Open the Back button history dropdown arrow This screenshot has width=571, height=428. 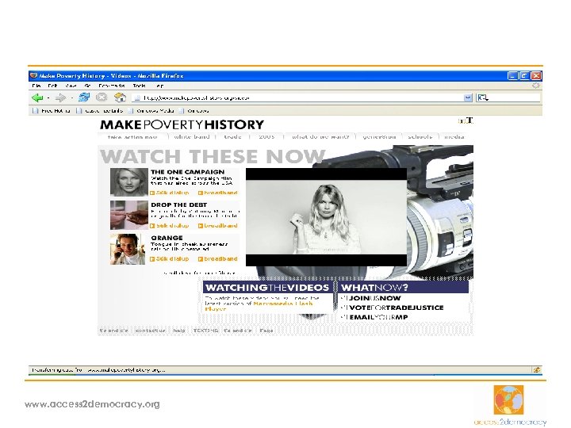coord(48,98)
